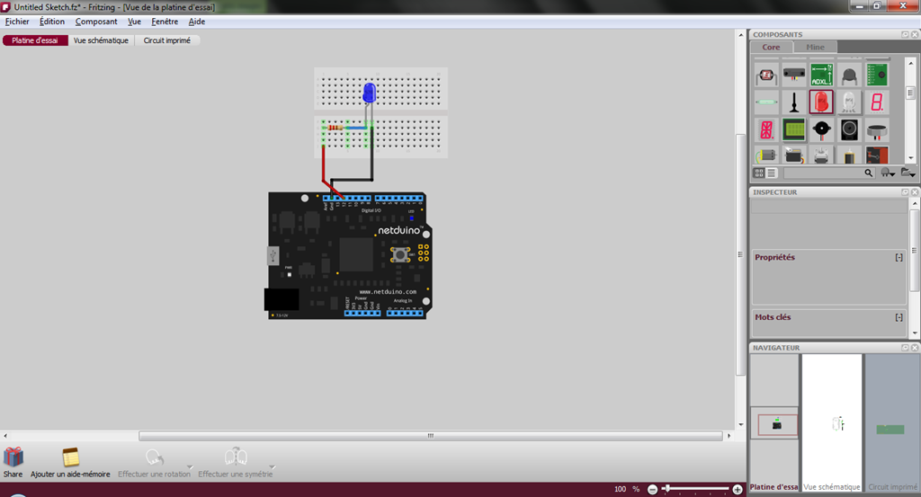Click the search magnifier in Composants
This screenshot has height=497, width=921.
pyautogui.click(x=868, y=173)
